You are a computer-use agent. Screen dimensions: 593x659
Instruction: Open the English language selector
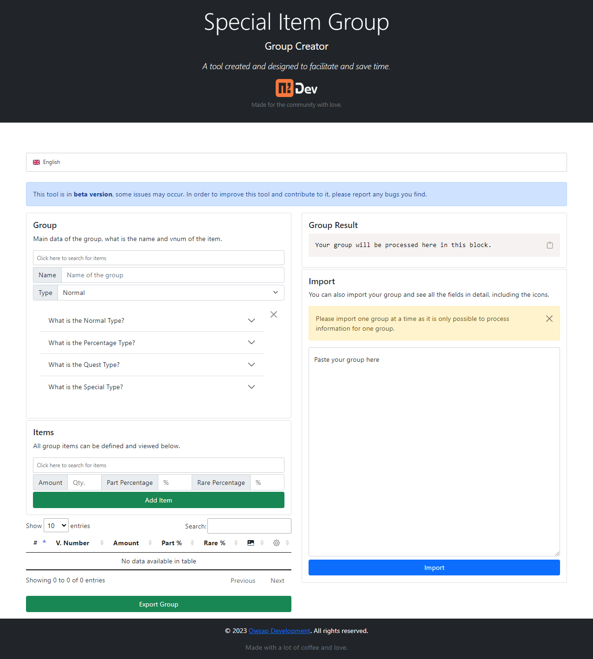point(296,162)
